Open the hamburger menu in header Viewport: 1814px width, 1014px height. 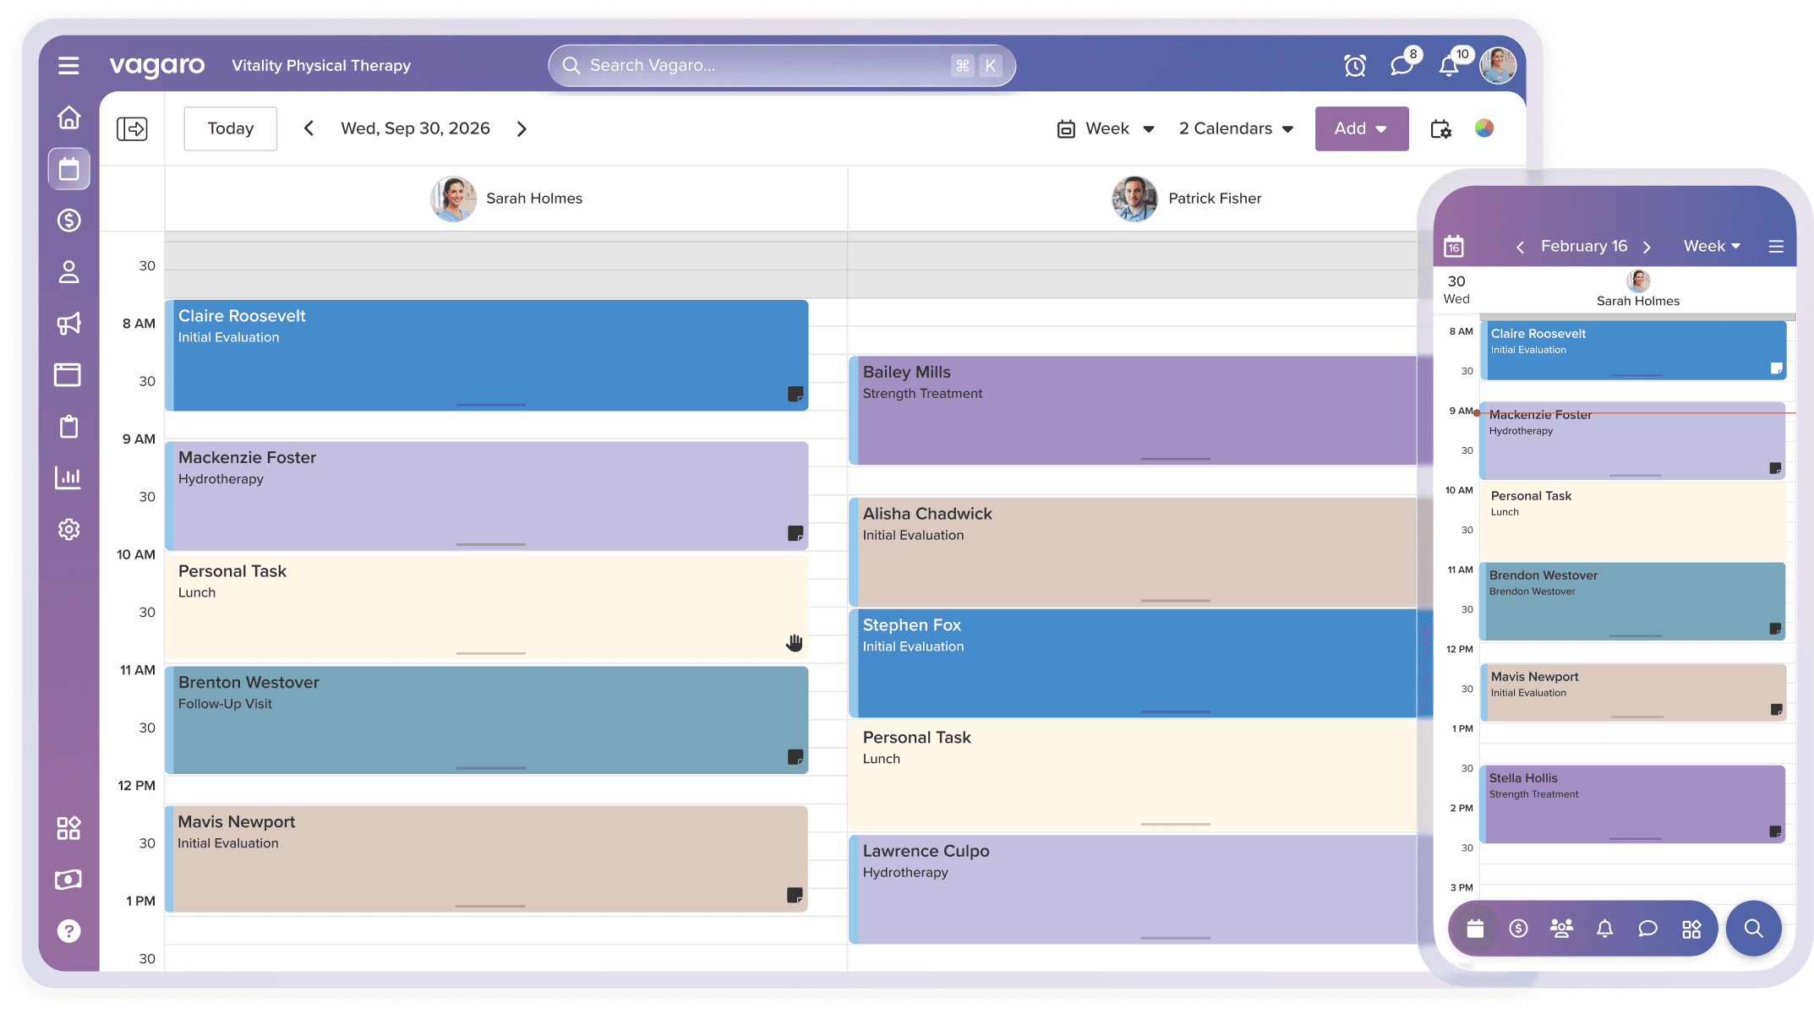coord(68,66)
